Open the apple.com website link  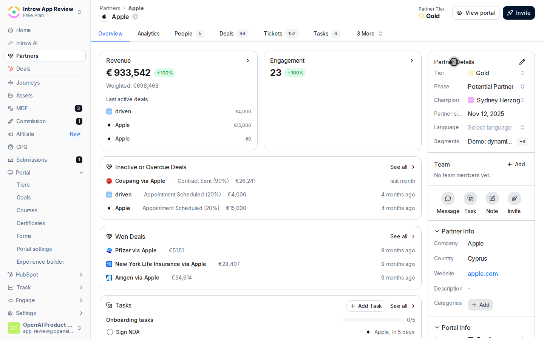[x=483, y=274]
